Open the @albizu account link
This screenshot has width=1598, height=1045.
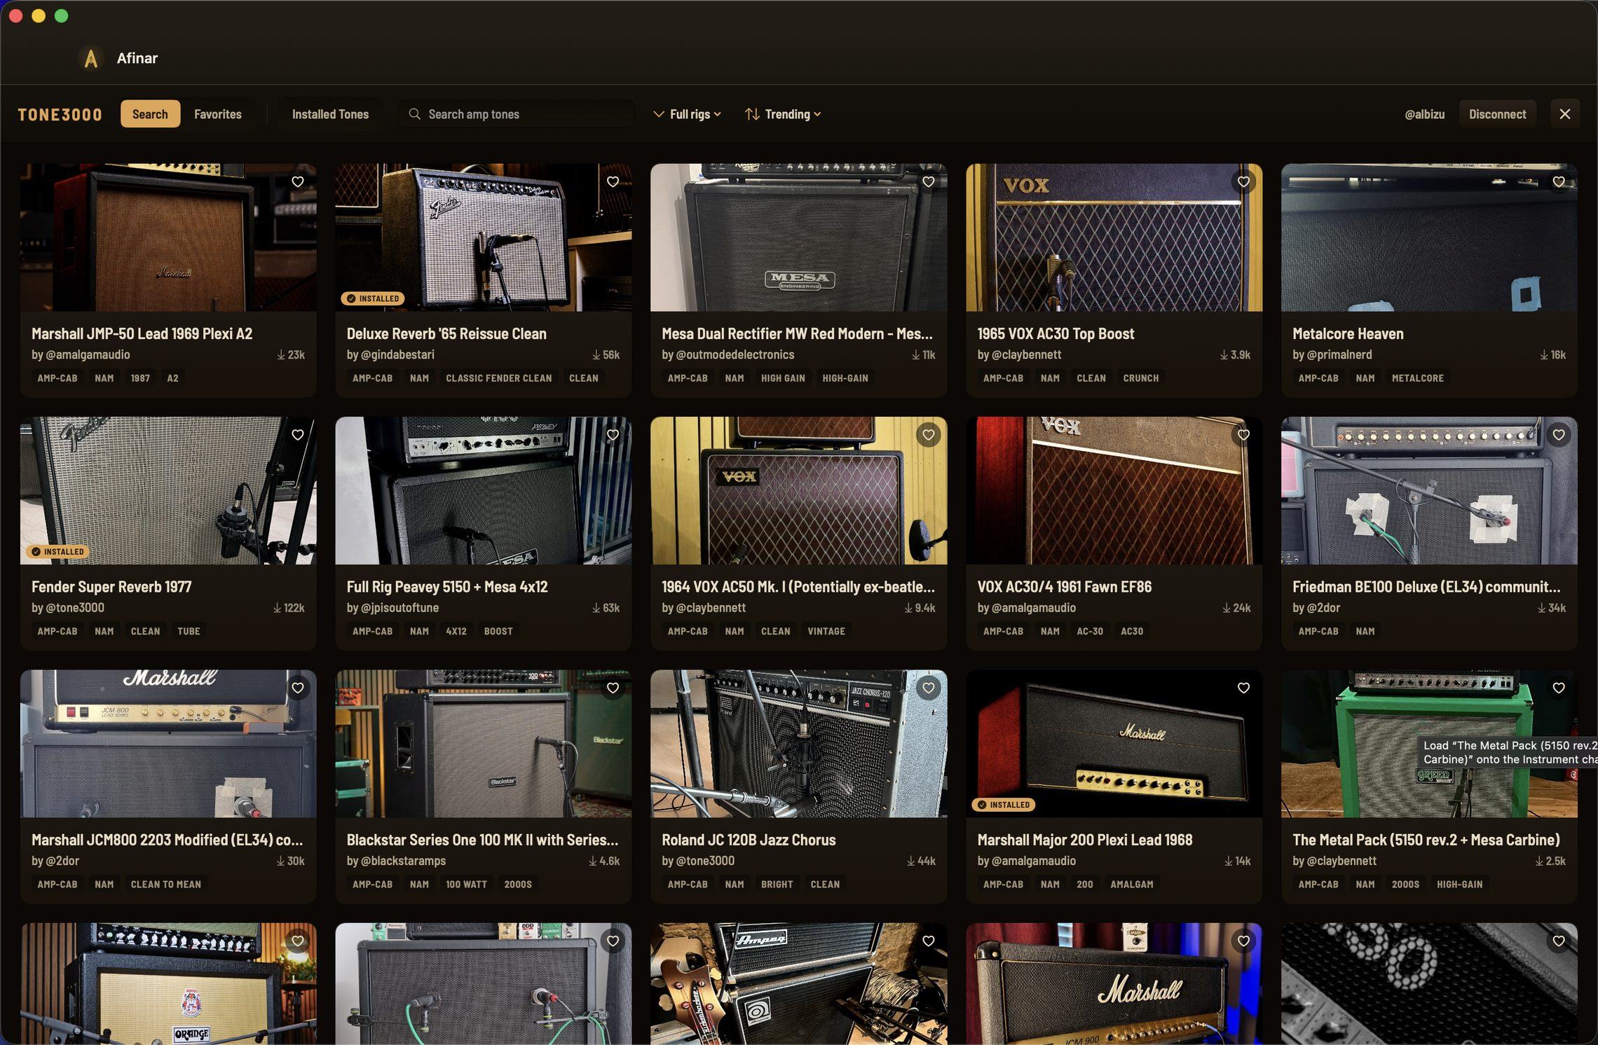pyautogui.click(x=1424, y=114)
